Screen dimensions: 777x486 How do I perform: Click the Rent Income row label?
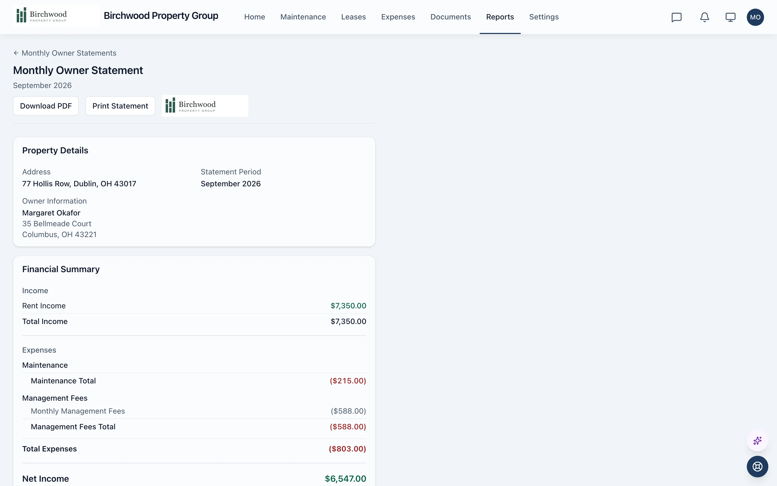coord(44,306)
